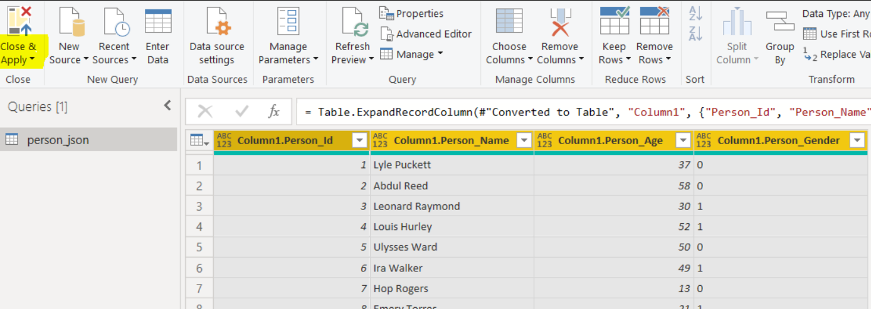Open the Column1.Person_Age filter dropdown
Viewport: 871px width, 309px height.
684,141
